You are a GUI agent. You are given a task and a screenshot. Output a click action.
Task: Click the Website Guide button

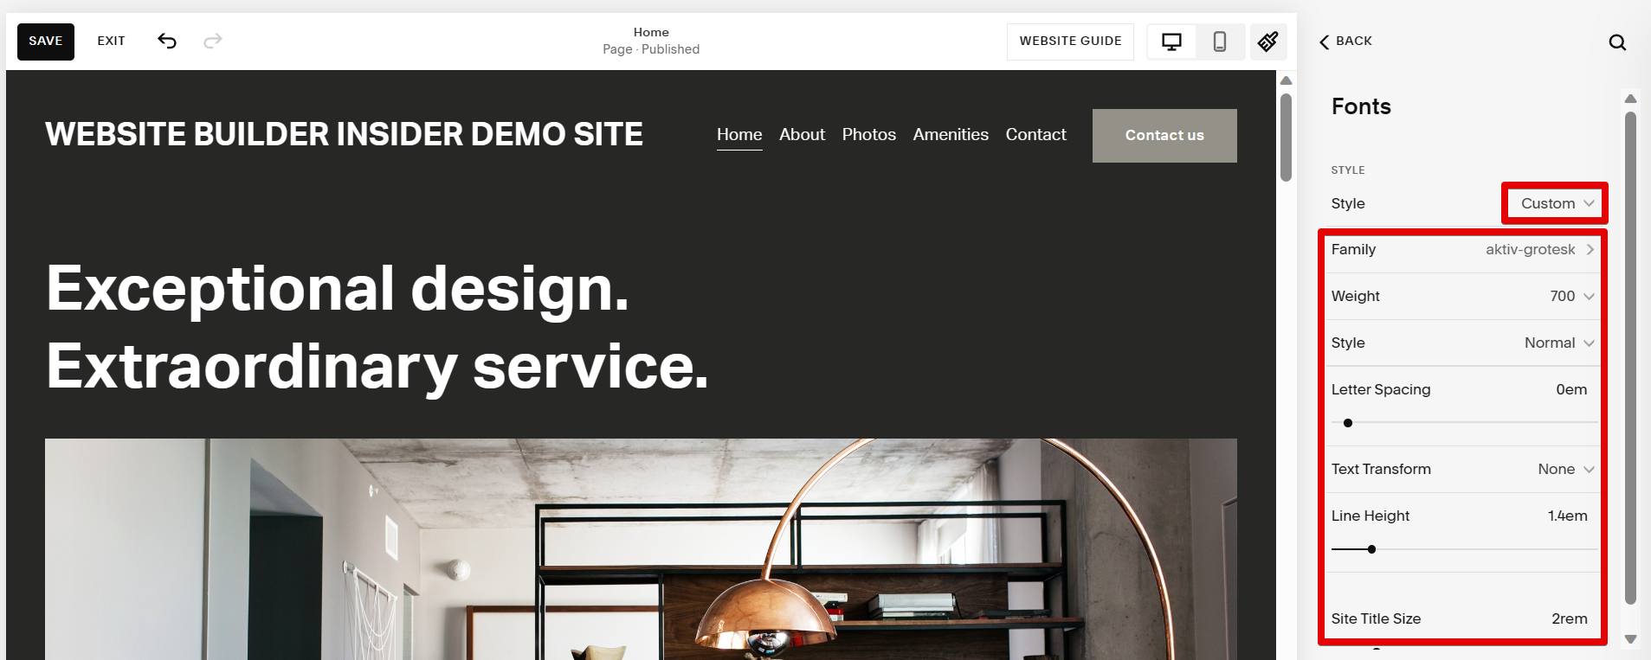click(1070, 42)
